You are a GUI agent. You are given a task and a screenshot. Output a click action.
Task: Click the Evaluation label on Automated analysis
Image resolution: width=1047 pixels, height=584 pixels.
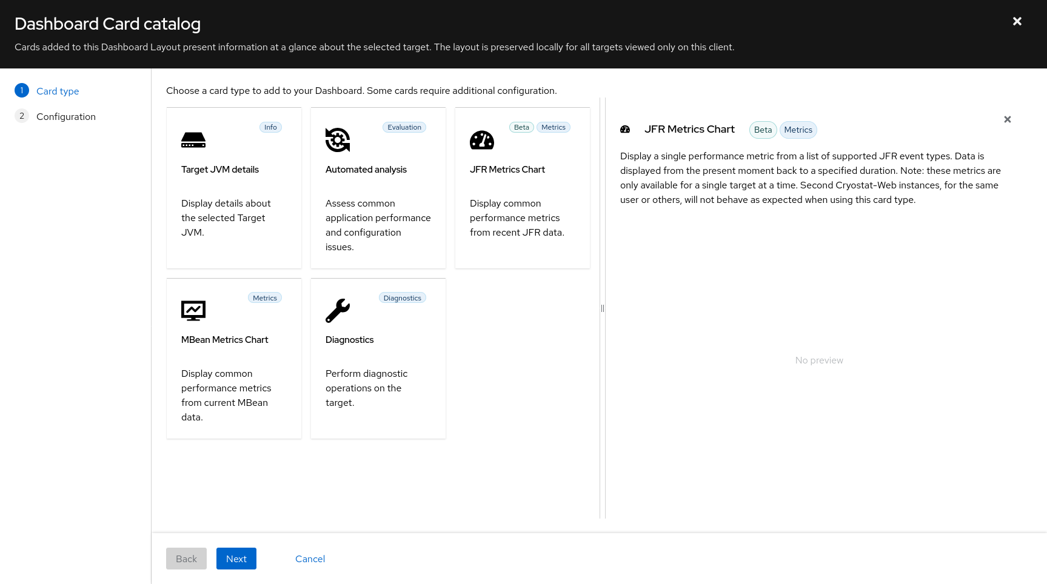coord(404,127)
